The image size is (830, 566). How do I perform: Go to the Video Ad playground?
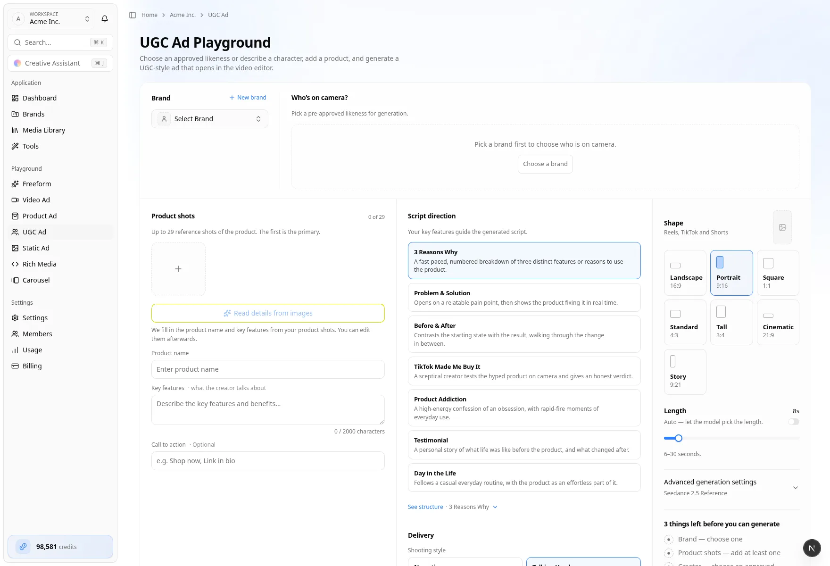pos(60,200)
